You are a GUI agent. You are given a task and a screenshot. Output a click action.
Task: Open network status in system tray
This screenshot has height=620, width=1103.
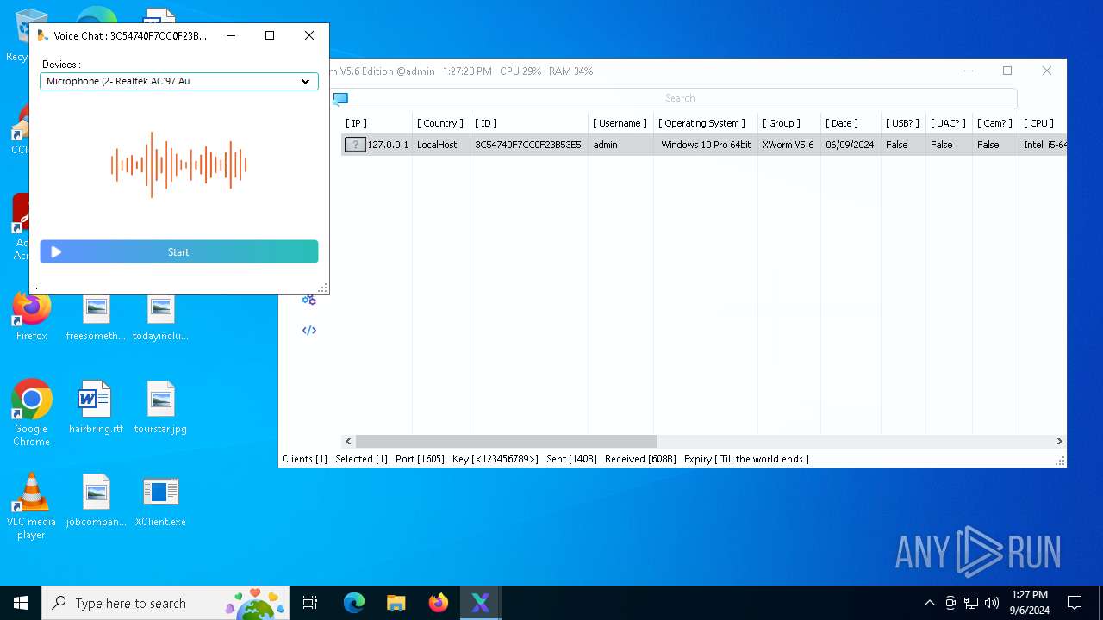point(971,603)
